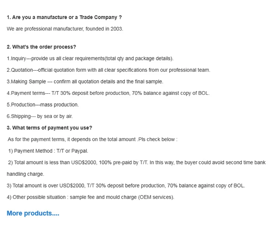This screenshot has height=226, width=276.
Task: Click the 'handling charge.' text
Action: click(x=25, y=174)
